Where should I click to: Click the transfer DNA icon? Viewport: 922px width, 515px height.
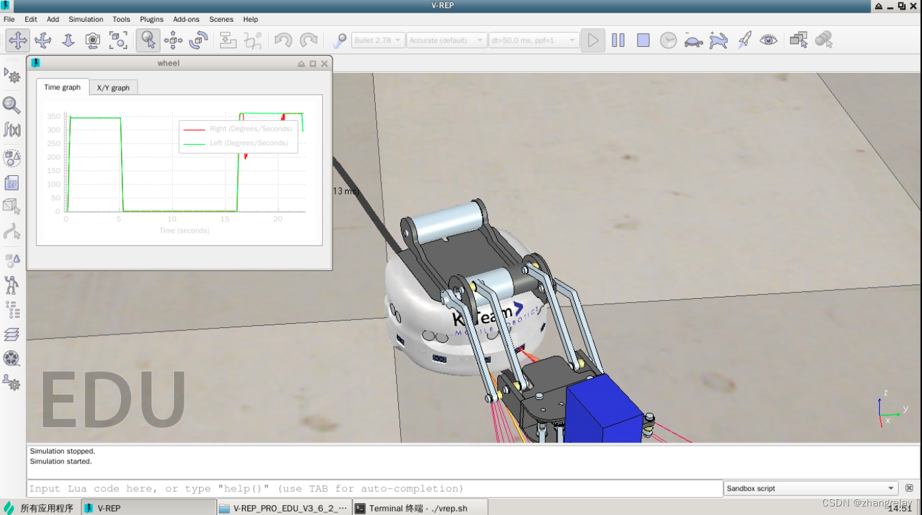coord(253,40)
